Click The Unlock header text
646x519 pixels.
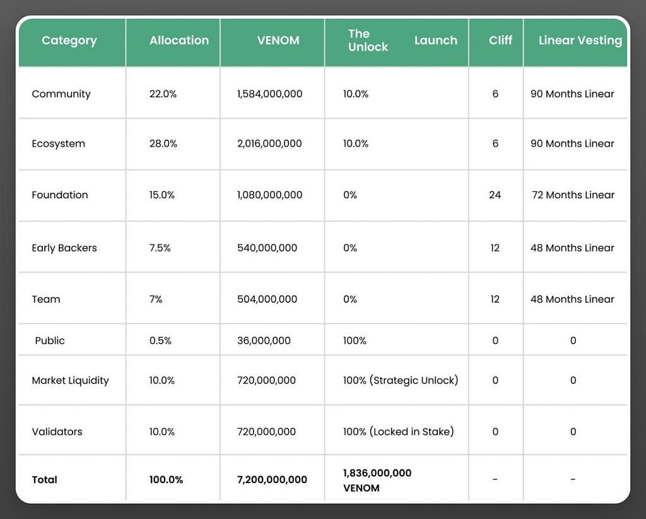click(368, 40)
